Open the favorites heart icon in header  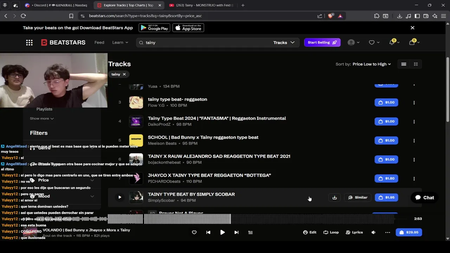(372, 43)
